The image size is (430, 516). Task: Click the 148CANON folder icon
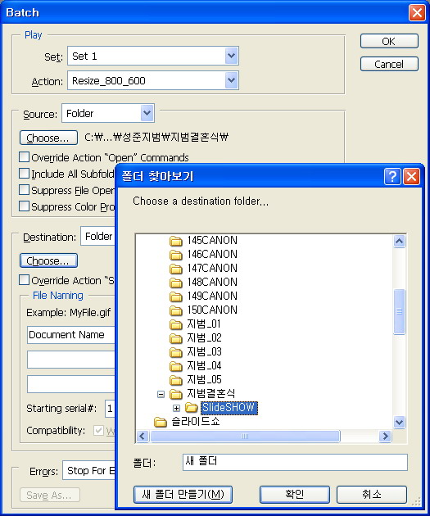coord(175,283)
